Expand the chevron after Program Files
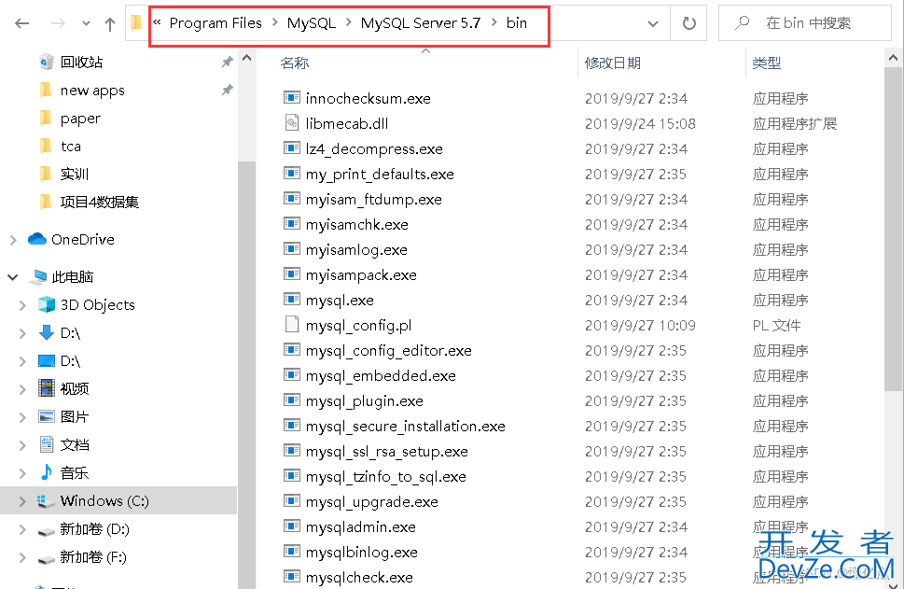The height and width of the screenshot is (589, 904). tap(274, 23)
